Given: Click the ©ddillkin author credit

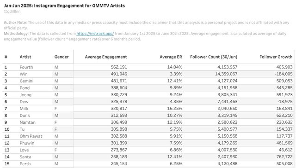Looking at the screenshot, I should pos(12,12).
